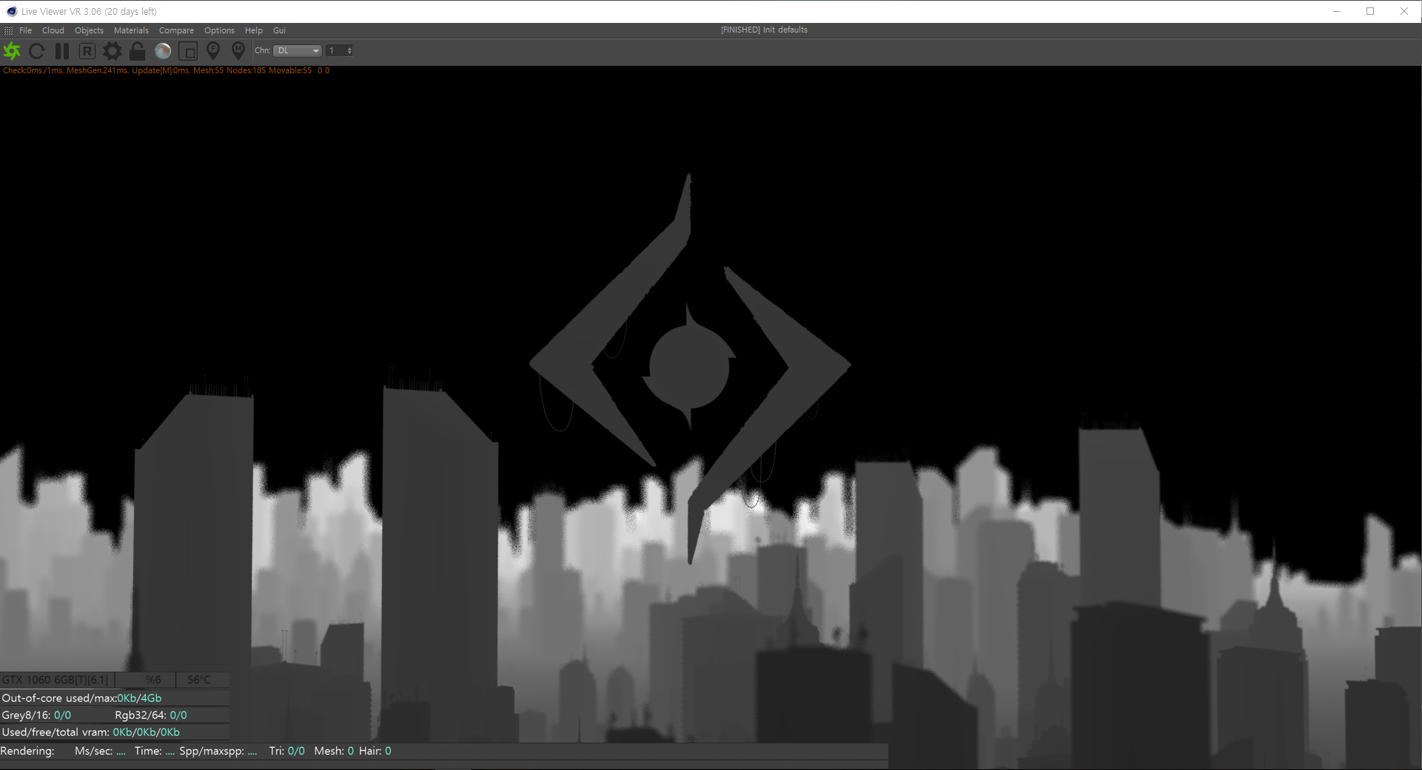1422x770 pixels.
Task: Click the Used/free/total vram readout
Action: (91, 732)
